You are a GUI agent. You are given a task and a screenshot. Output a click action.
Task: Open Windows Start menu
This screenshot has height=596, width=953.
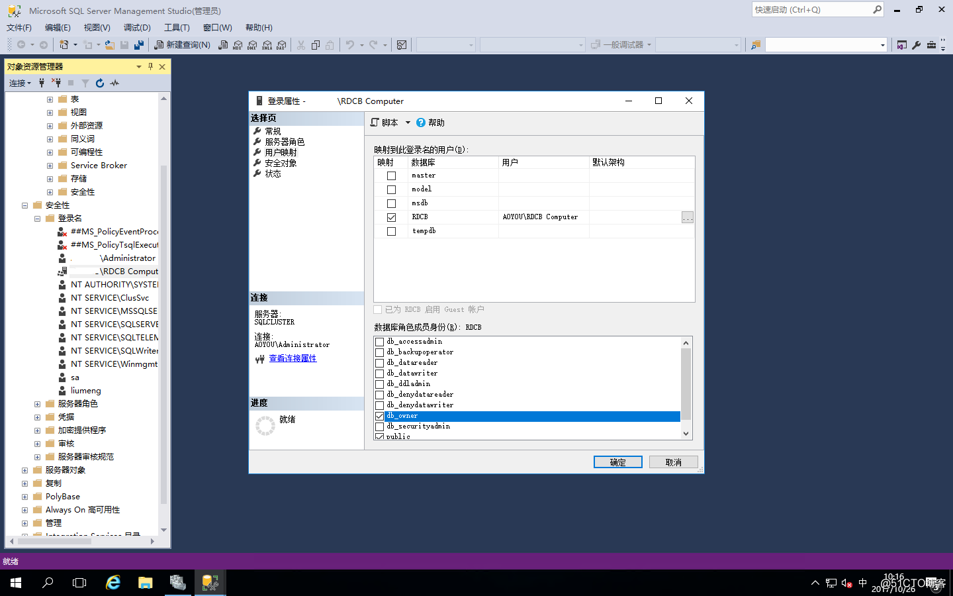[x=16, y=583]
